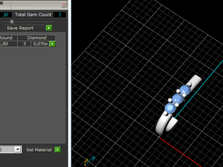Click the green arrow next to Set Material
The image size is (223, 167).
coord(58,149)
